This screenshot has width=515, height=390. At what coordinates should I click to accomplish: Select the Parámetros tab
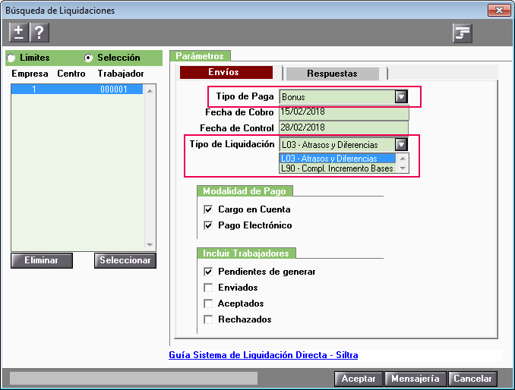pyautogui.click(x=200, y=56)
